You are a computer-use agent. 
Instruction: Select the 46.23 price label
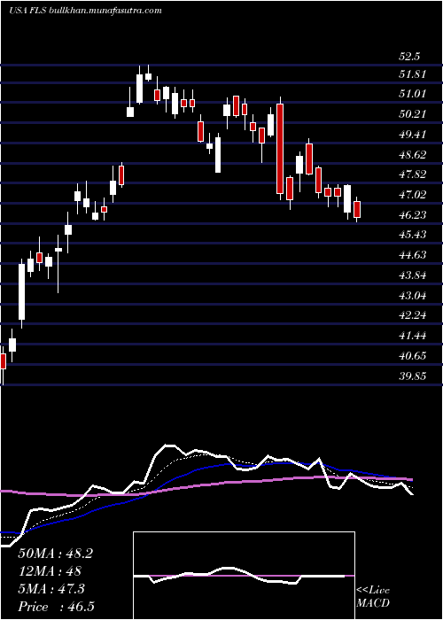click(x=412, y=214)
